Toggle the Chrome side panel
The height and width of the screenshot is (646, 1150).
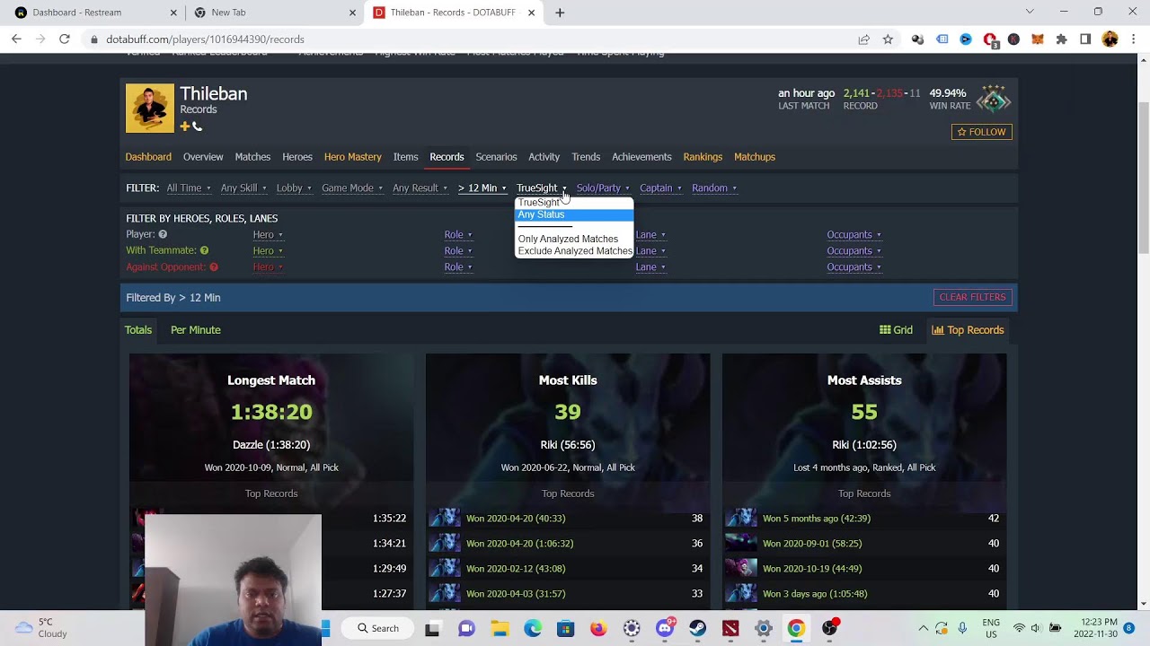1085,39
